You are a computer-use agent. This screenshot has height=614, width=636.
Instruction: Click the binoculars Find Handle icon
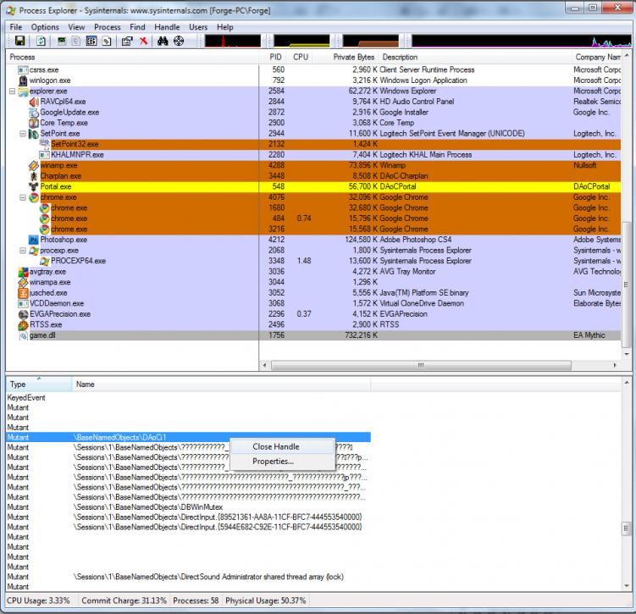pos(163,41)
